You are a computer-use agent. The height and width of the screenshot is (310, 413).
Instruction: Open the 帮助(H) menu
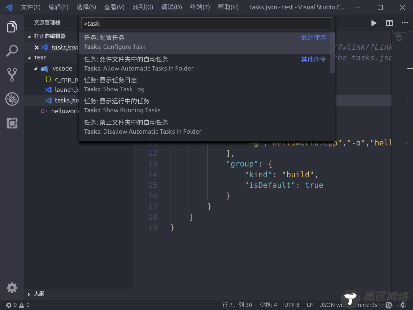click(228, 7)
